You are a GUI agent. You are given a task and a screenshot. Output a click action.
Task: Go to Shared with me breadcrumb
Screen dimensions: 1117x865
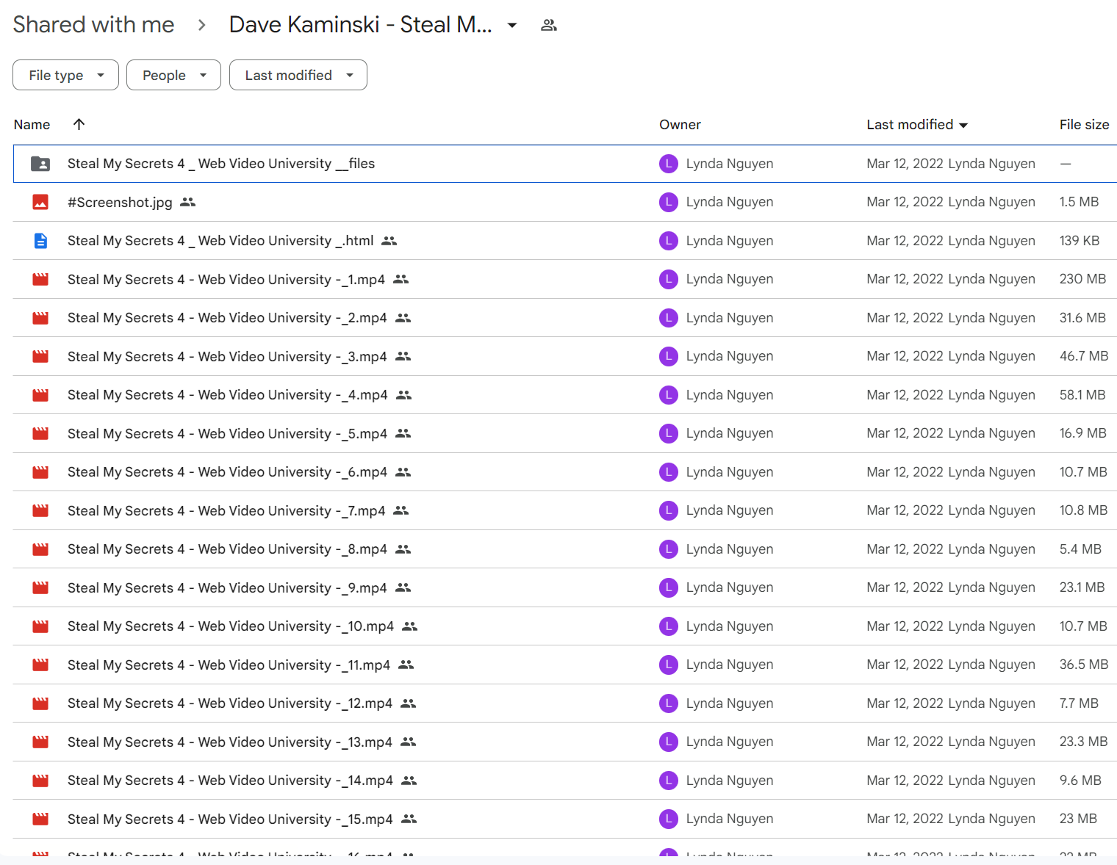[x=93, y=25]
